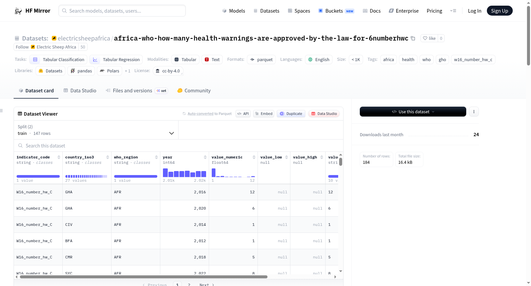Focus the search models, datasets, users field
Viewport: 531px width, 286px height.
pos(122,11)
